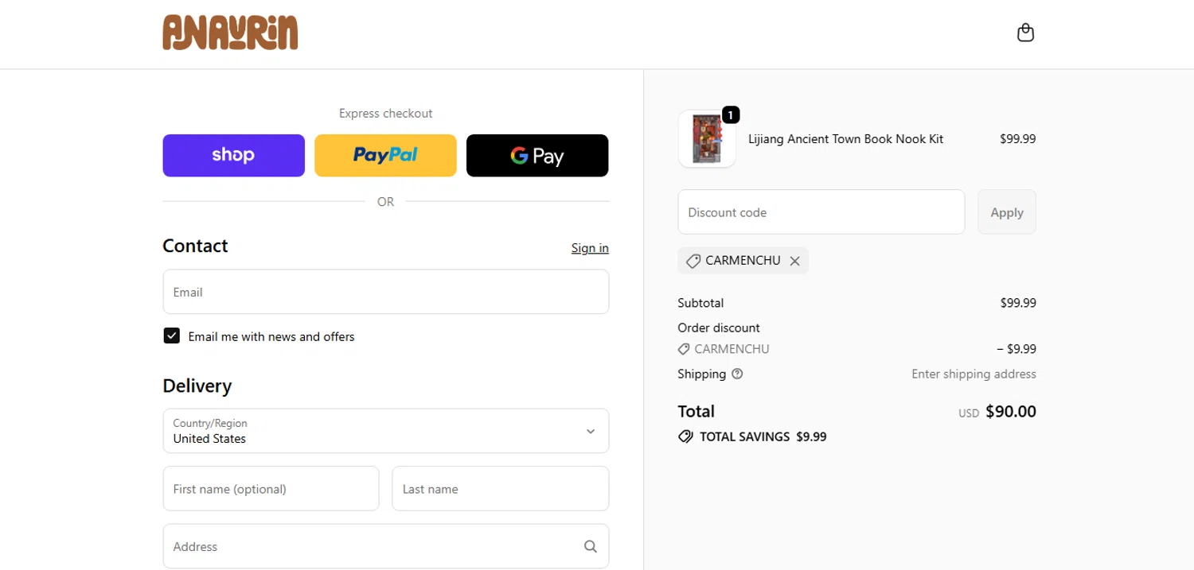Image resolution: width=1194 pixels, height=570 pixels.
Task: Pay with Google Pay express button
Action: tap(537, 155)
